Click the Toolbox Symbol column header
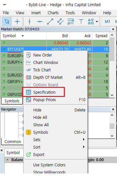Viewport: 117px width, 177px height. (13, 153)
